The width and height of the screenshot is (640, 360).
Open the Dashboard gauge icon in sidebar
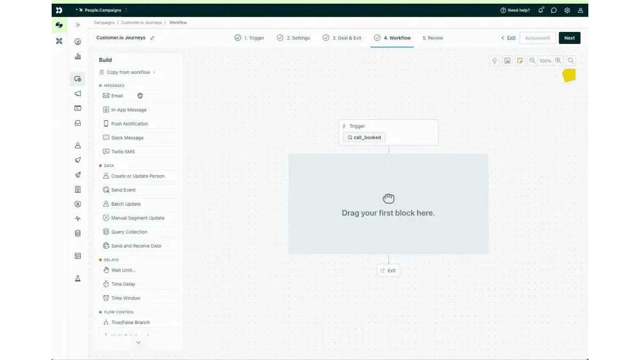pos(78,42)
